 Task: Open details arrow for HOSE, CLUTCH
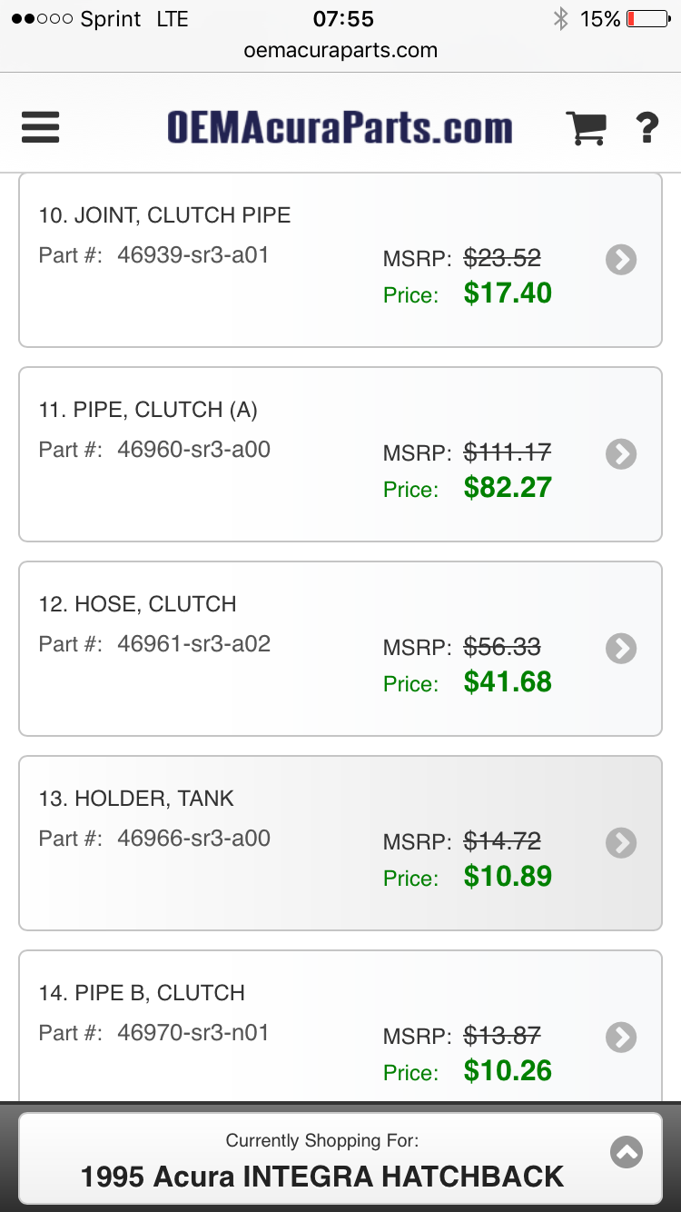click(621, 649)
